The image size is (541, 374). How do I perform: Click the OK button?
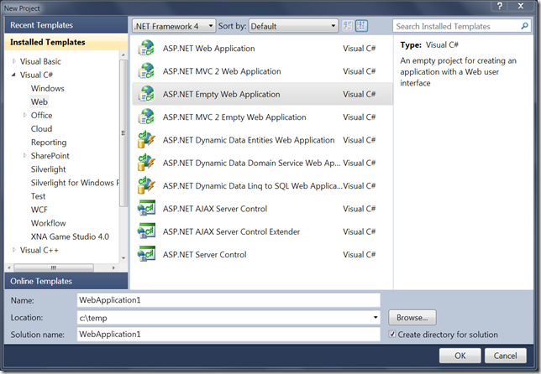460,356
